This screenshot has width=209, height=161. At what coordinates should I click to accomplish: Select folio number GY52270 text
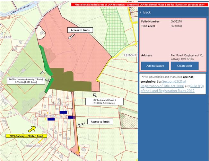(x=176, y=21)
